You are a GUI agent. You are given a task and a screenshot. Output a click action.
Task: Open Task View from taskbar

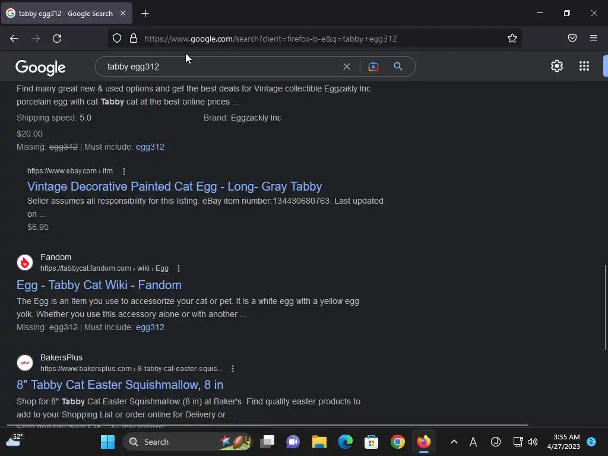(267, 442)
